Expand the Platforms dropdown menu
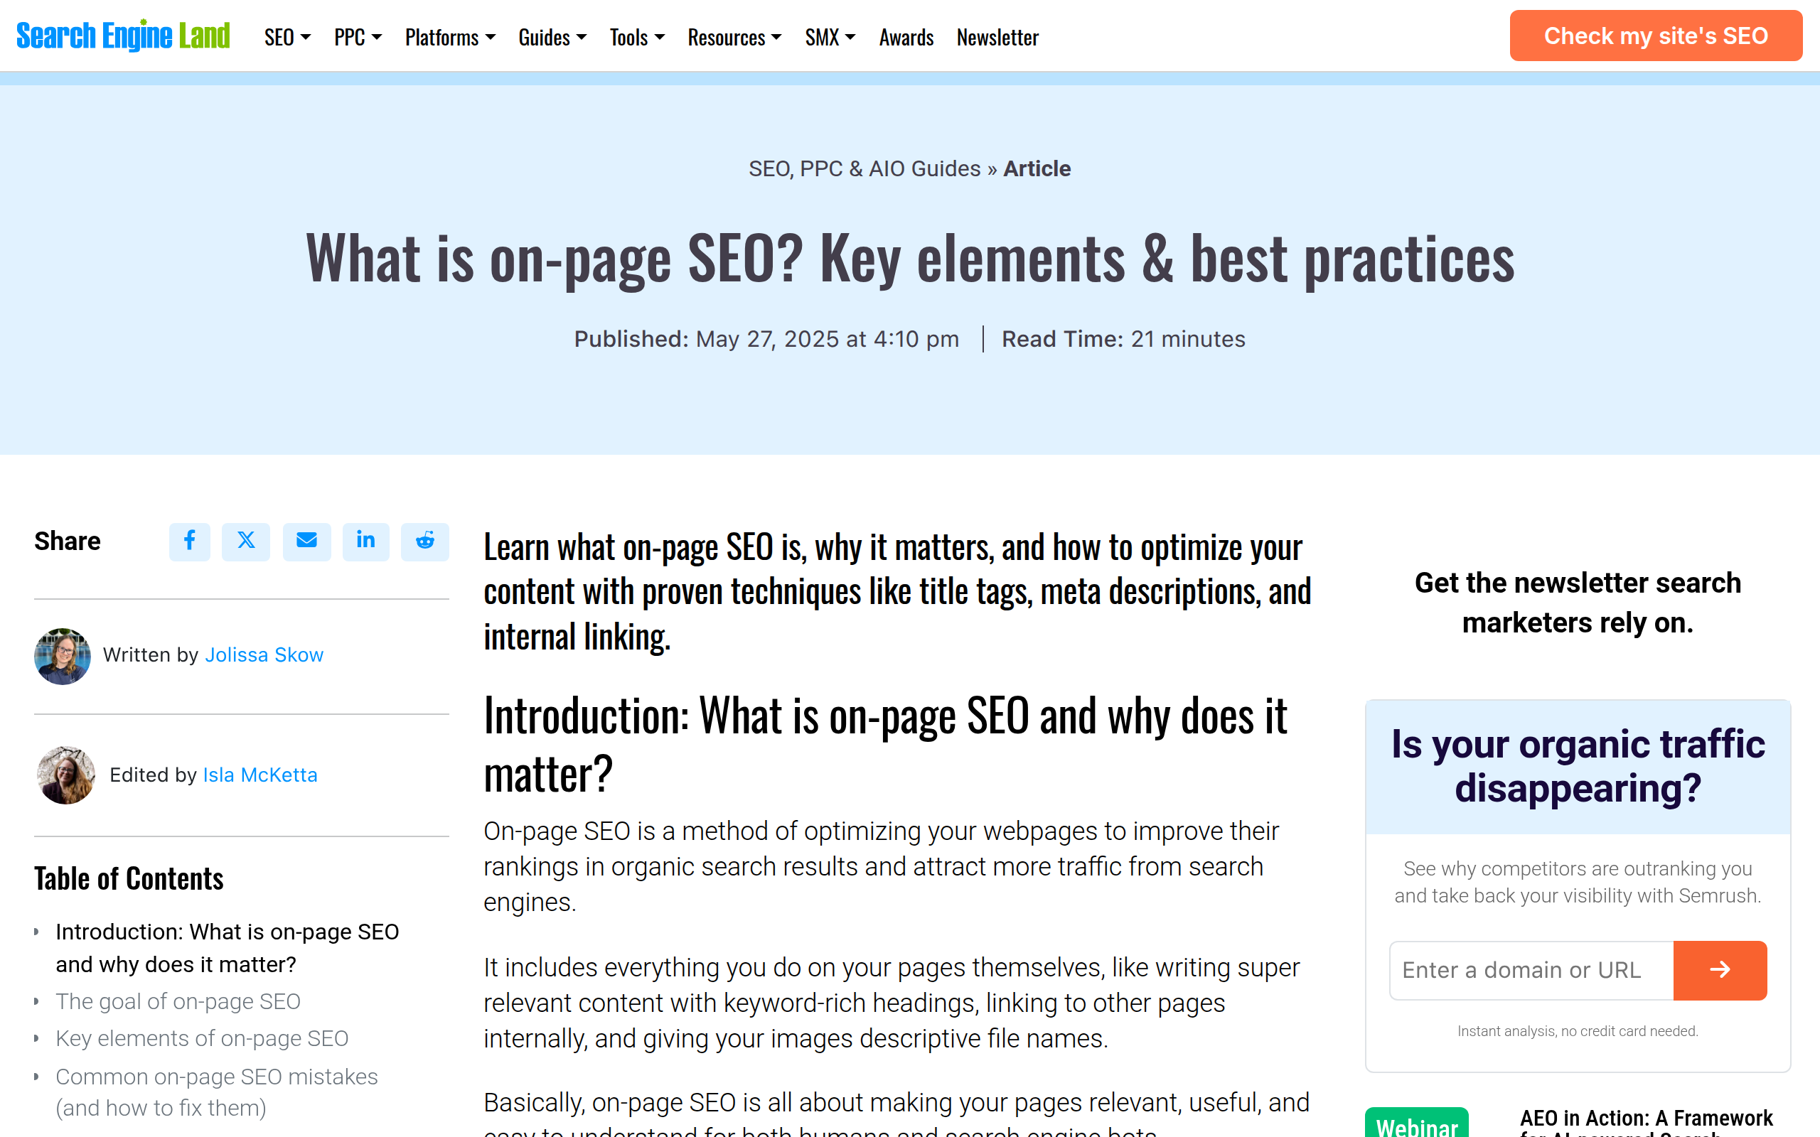 (x=450, y=38)
